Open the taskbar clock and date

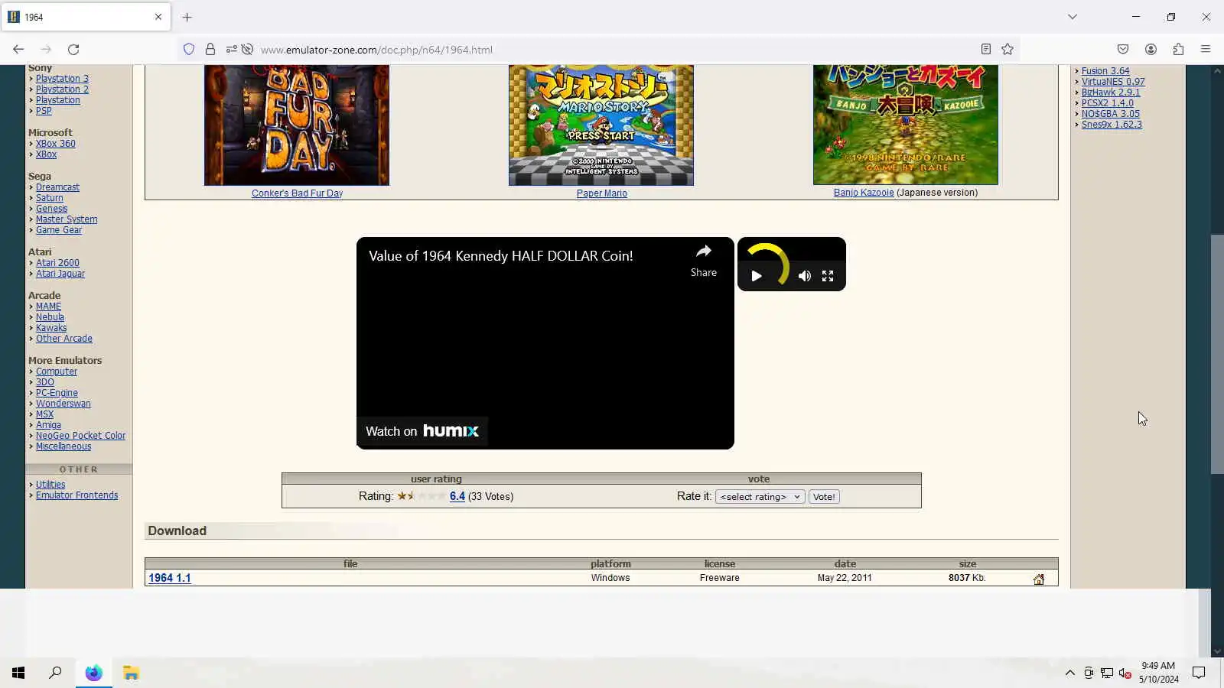[x=1158, y=673]
